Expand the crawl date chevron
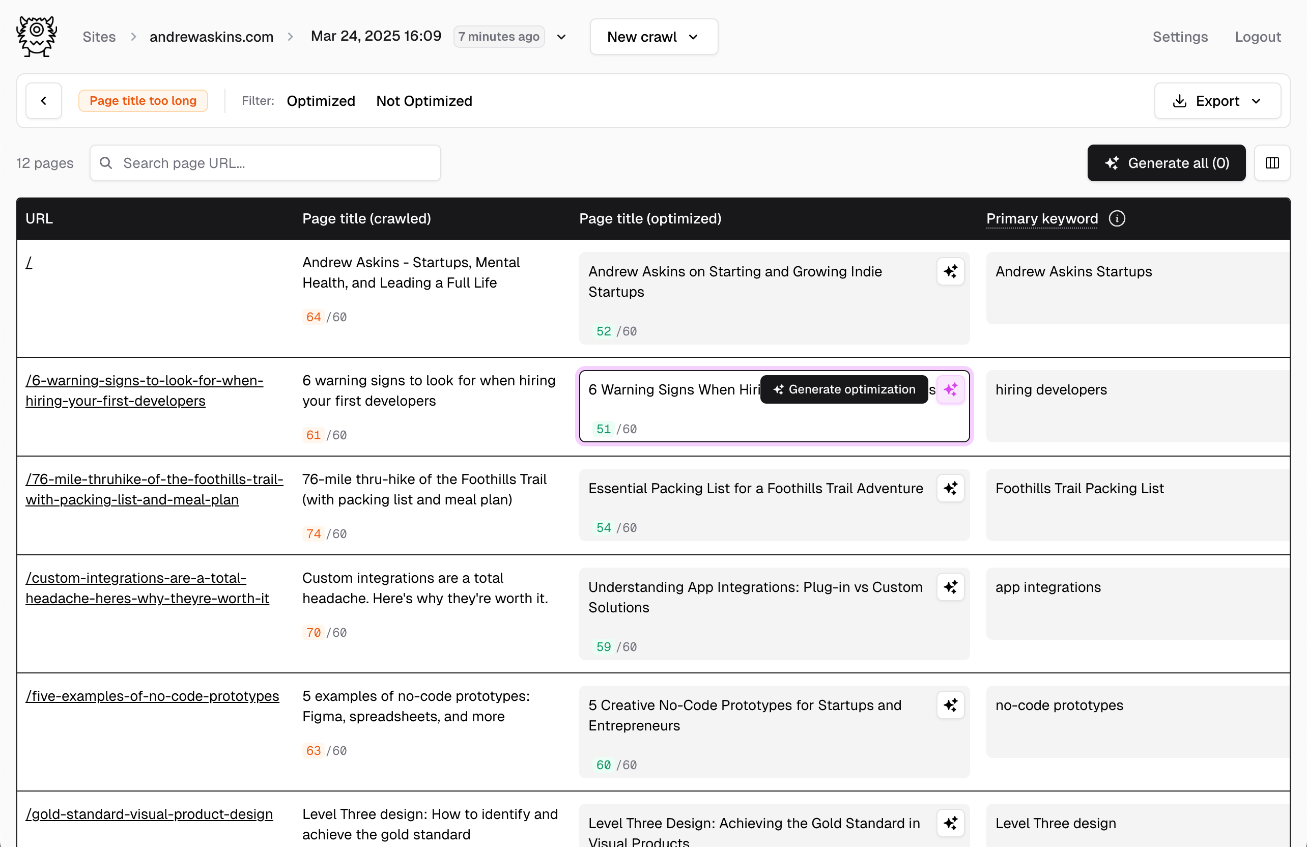Screen dimensions: 1307x847 pos(561,37)
